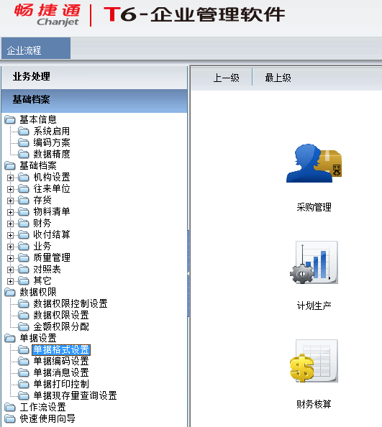This screenshot has width=382, height=427.
Task: Click the folder icon beside 系统启用
Action: pyautogui.click(x=24, y=132)
